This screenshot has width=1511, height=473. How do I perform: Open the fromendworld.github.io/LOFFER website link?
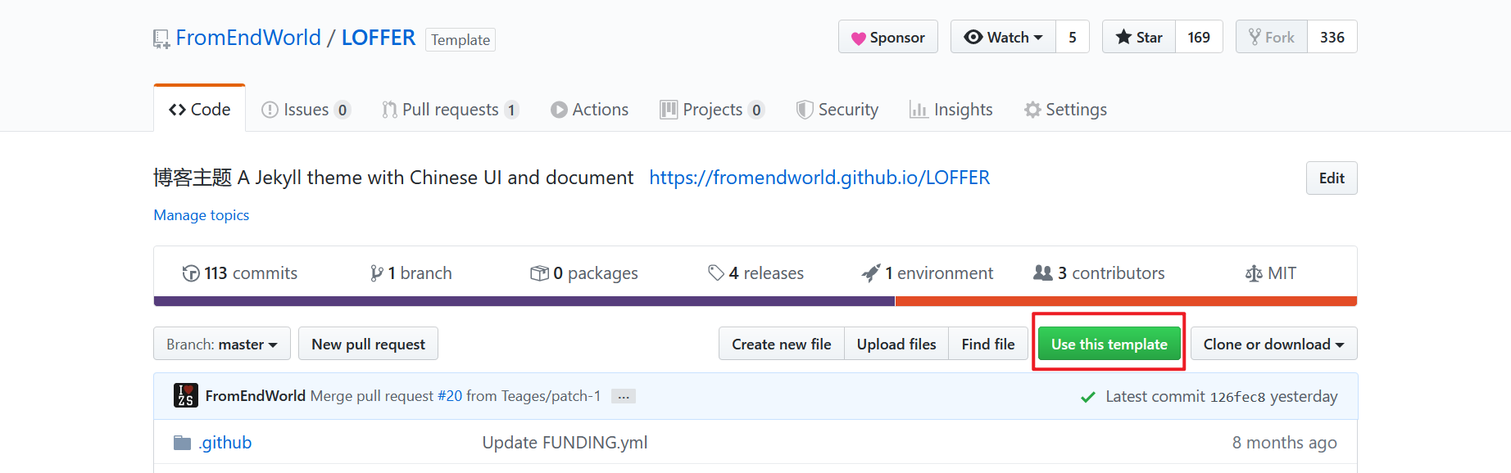point(819,178)
